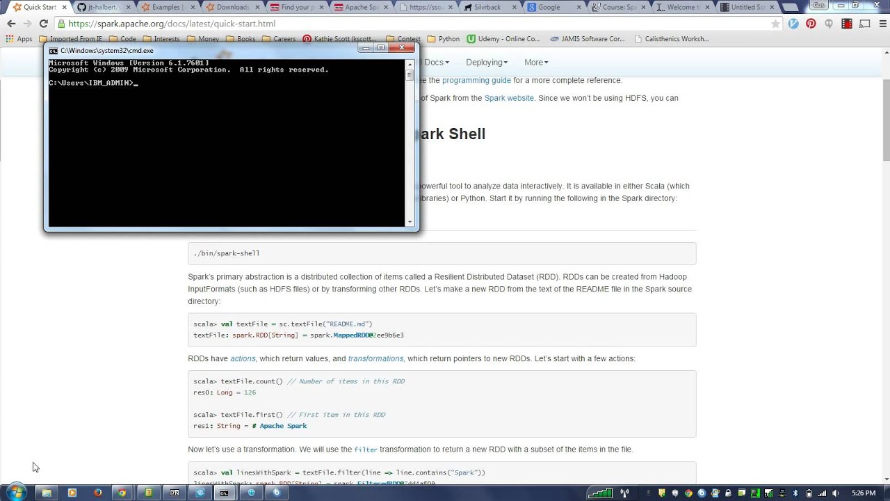
Task: Click the textFile.first() code line
Action: tap(289, 415)
